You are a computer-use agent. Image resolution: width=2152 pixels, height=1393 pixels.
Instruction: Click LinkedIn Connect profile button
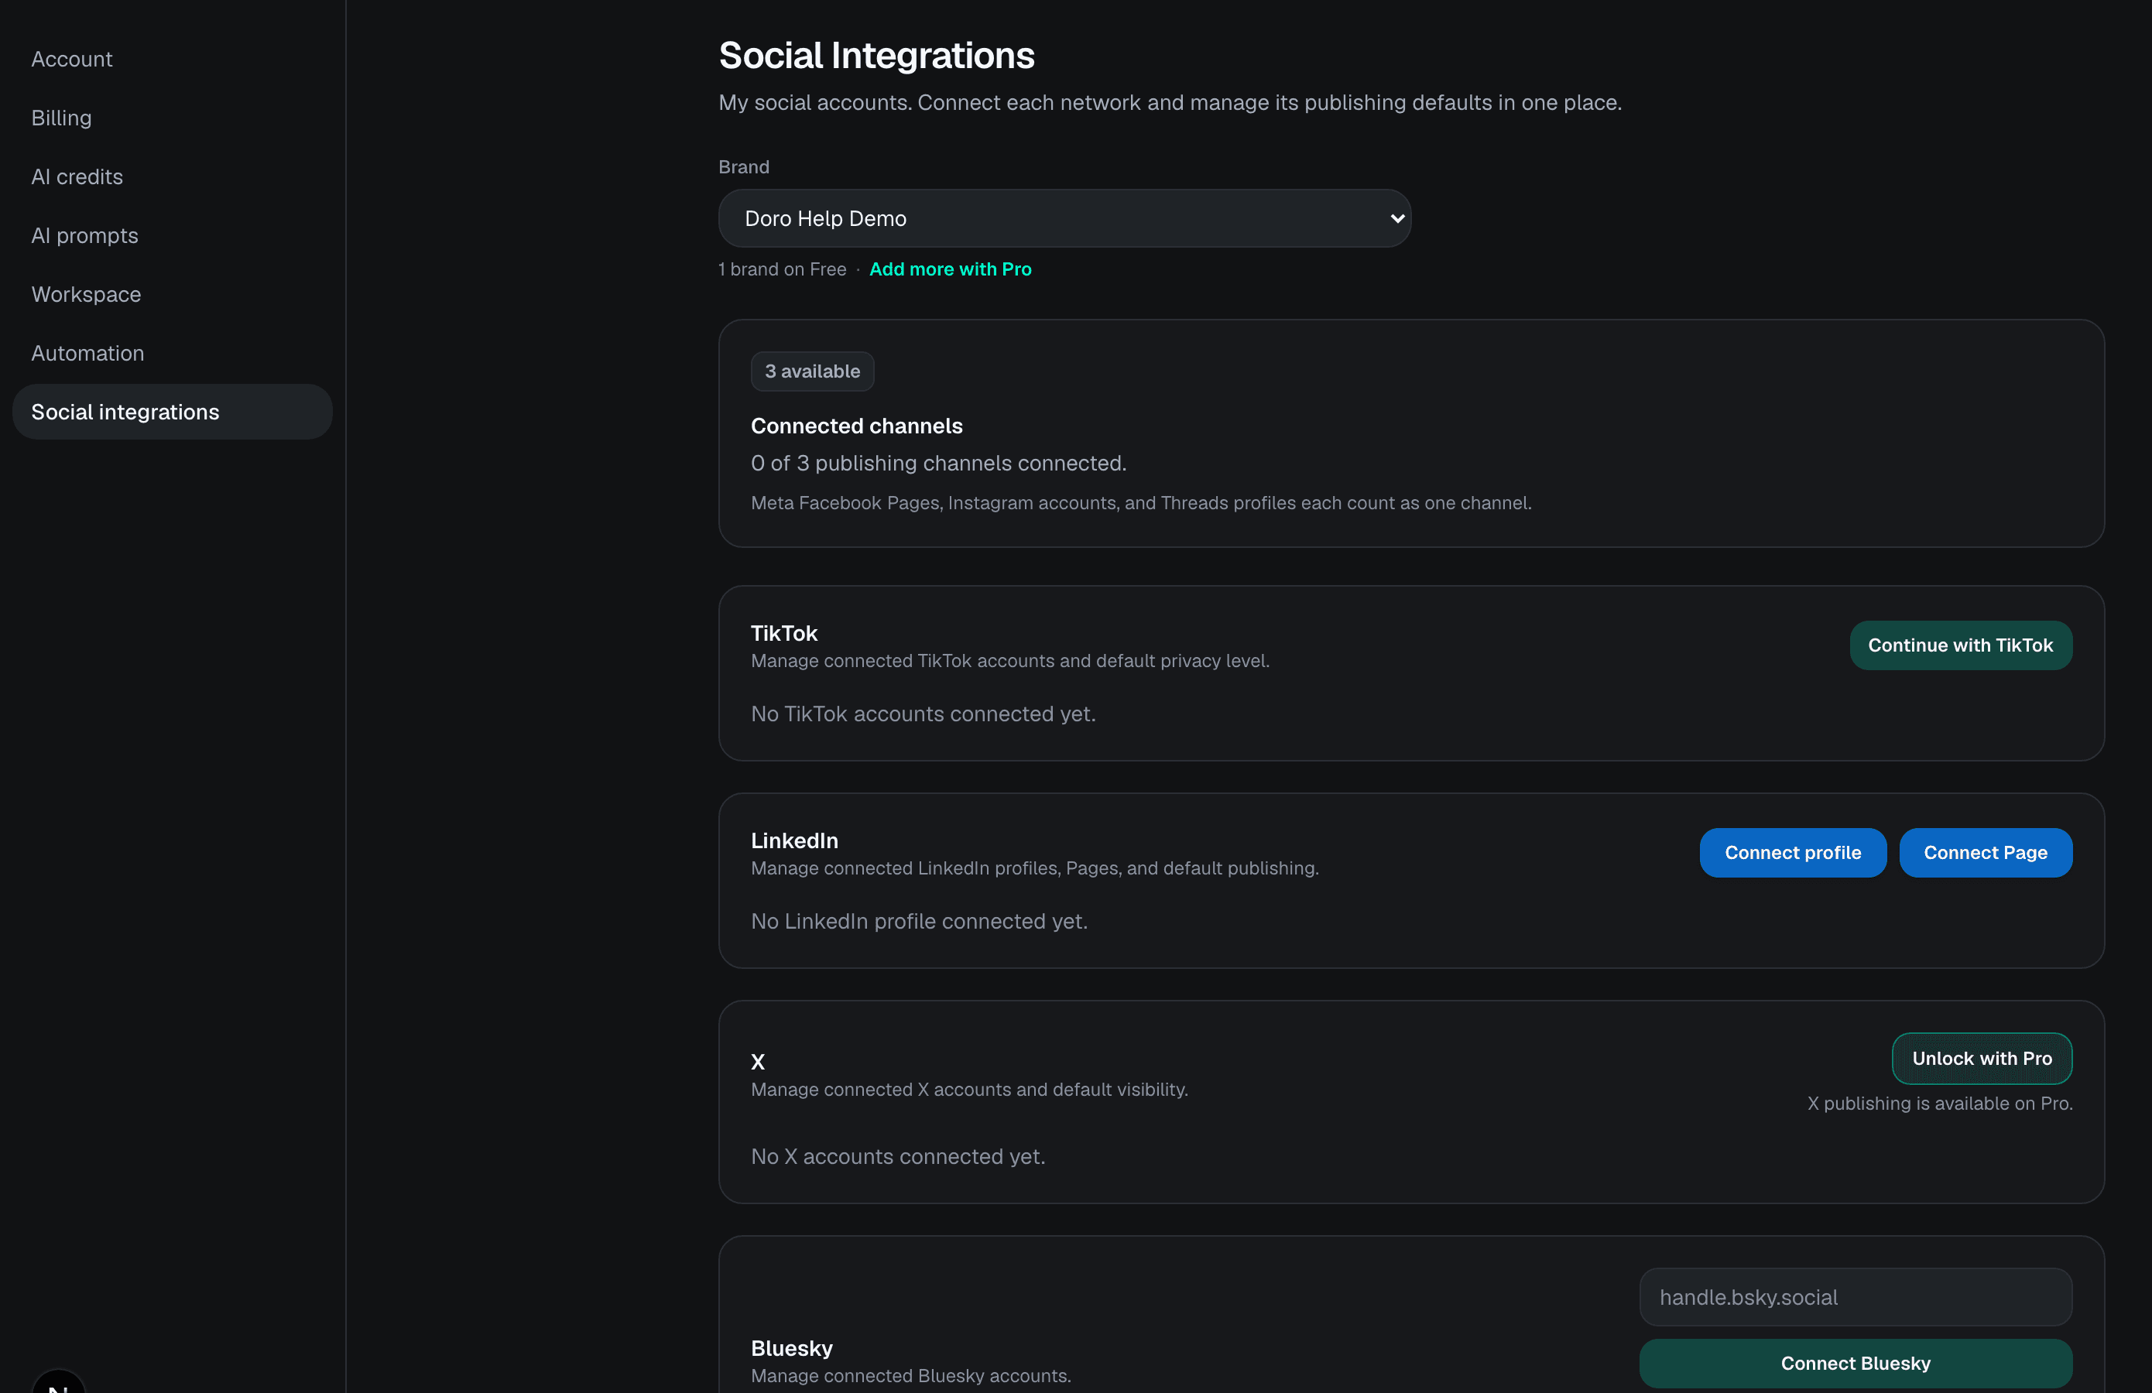coord(1792,852)
